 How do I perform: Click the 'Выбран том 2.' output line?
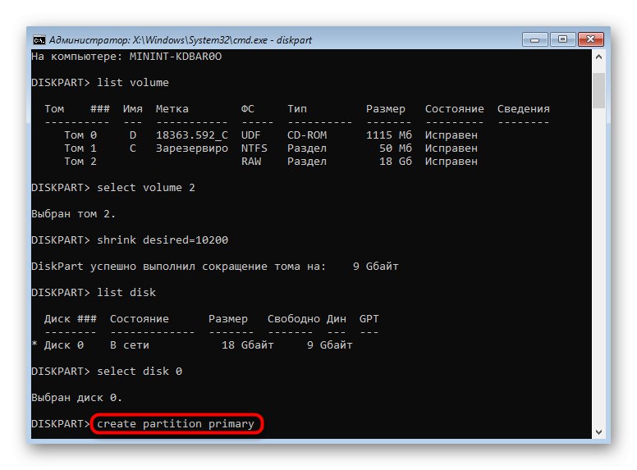pos(74,214)
